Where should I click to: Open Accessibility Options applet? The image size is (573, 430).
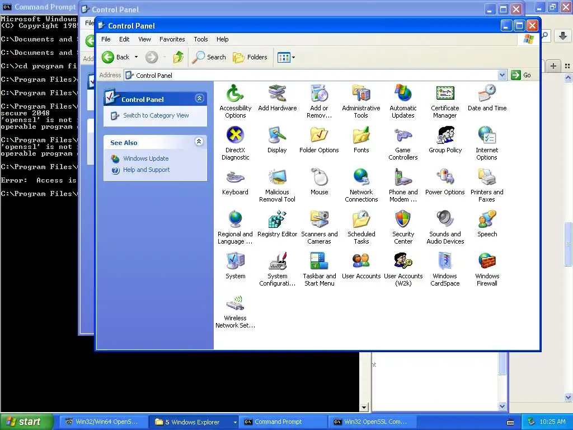point(235,102)
